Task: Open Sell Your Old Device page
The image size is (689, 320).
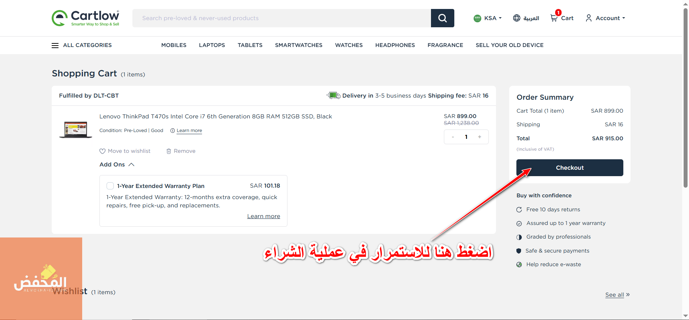Action: [x=510, y=45]
